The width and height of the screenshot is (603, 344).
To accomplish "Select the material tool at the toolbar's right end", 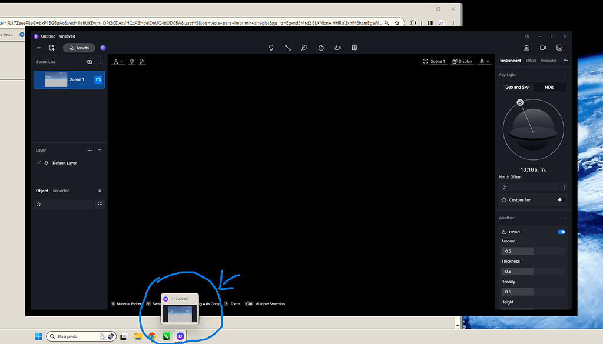I will tap(354, 48).
